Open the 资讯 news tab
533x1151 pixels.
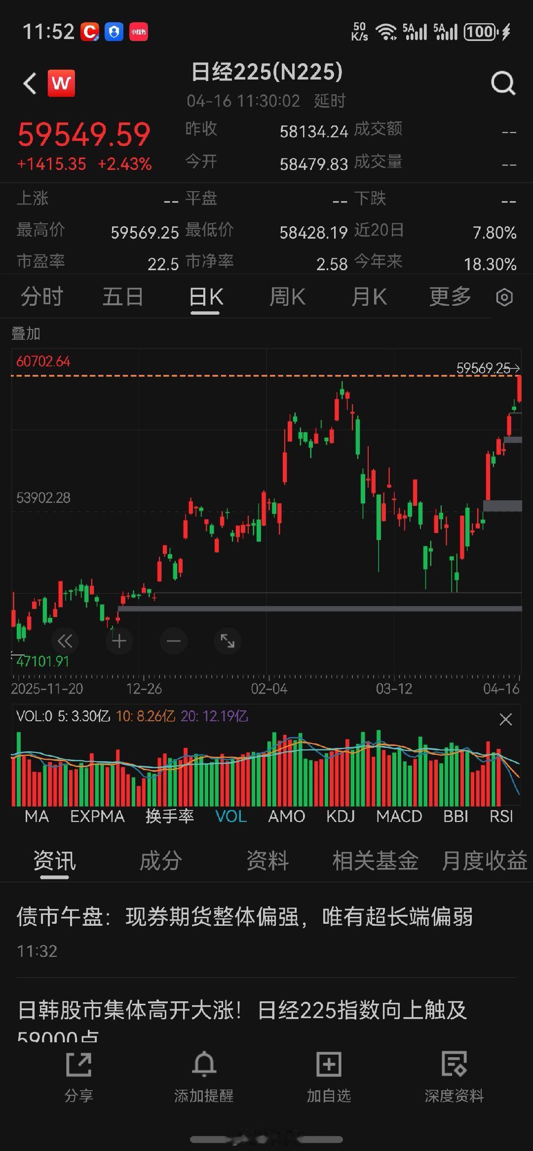(x=54, y=861)
